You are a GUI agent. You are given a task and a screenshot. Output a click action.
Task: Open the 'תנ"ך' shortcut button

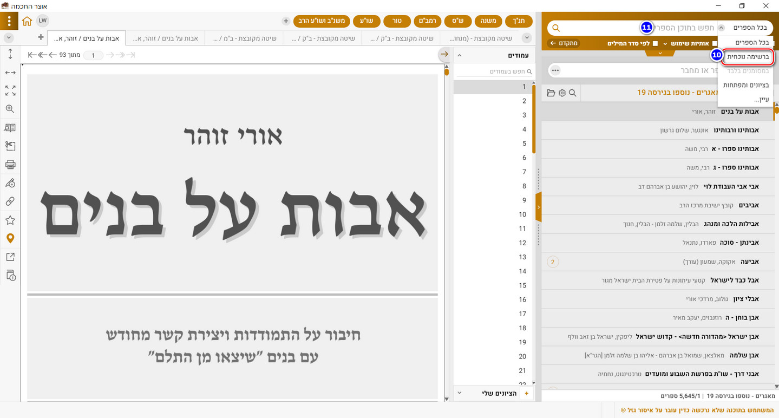tap(519, 21)
